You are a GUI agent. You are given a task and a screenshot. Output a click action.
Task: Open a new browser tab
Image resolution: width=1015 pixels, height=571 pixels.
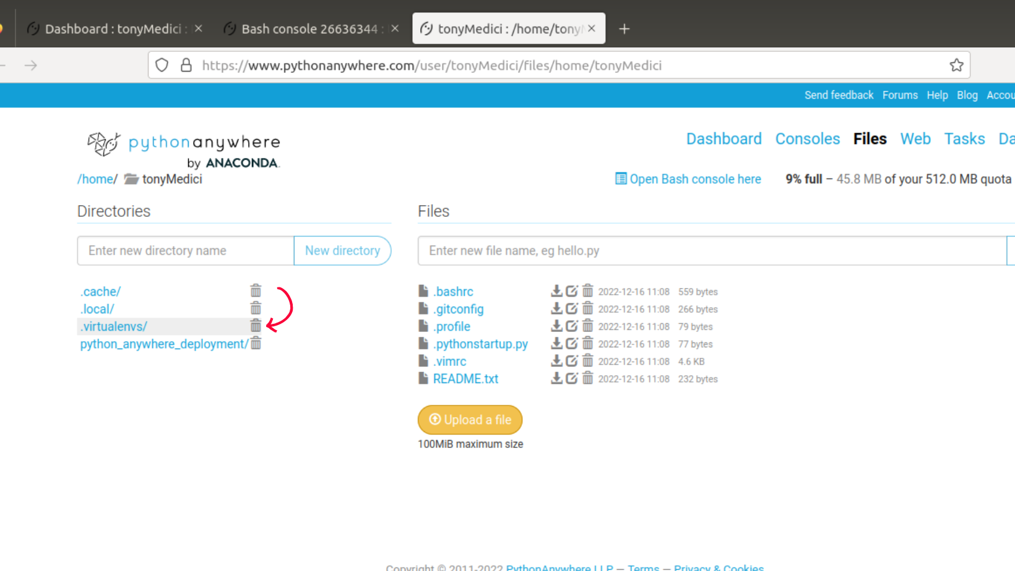tap(624, 29)
